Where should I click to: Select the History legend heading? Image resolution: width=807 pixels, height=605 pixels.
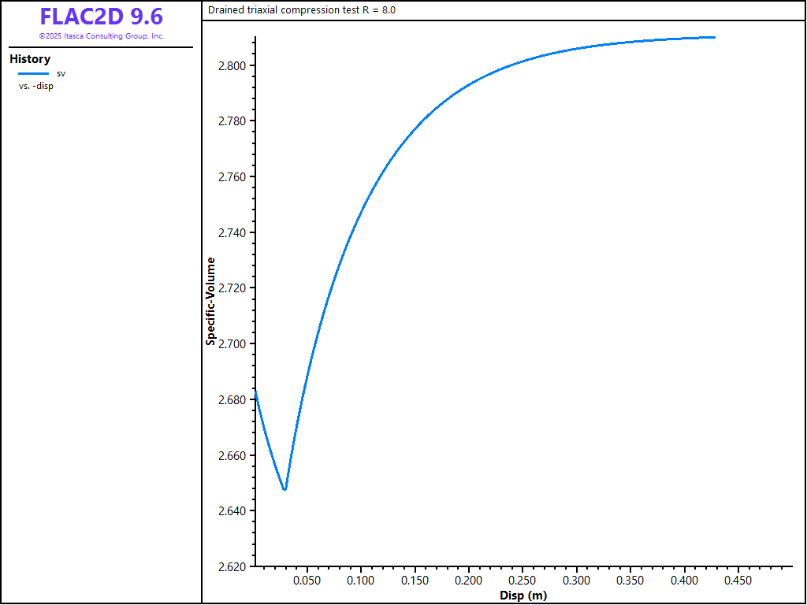[x=30, y=59]
